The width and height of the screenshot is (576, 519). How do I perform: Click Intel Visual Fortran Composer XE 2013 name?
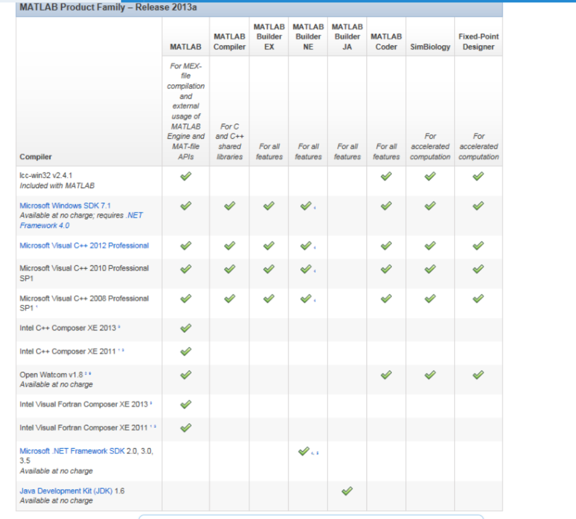tap(84, 404)
